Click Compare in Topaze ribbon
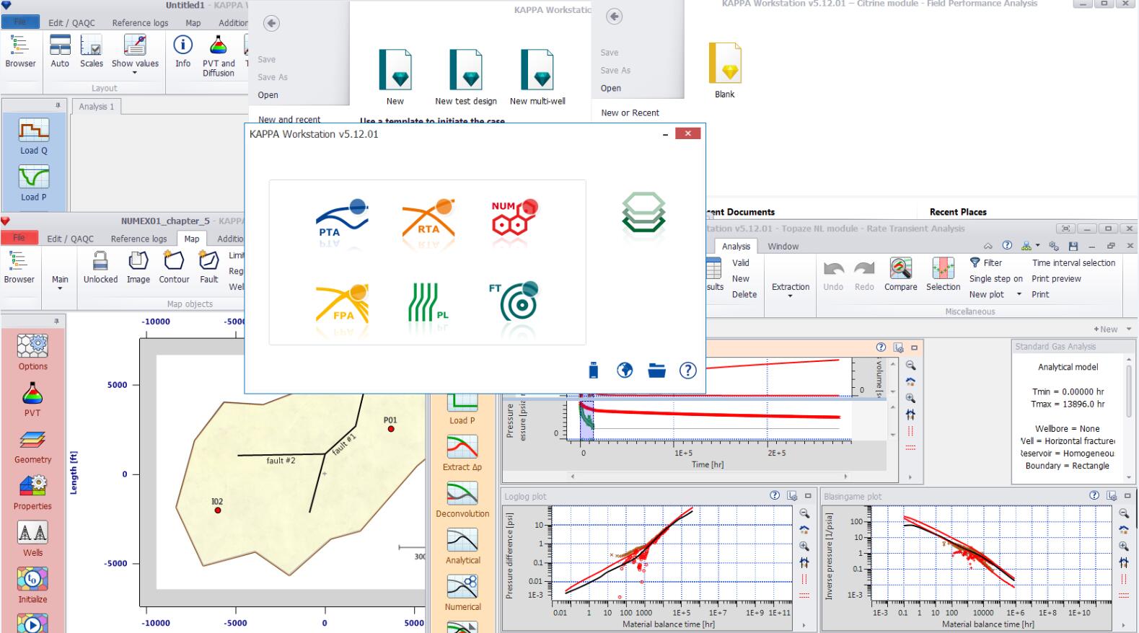The width and height of the screenshot is (1139, 633). pyautogui.click(x=900, y=275)
